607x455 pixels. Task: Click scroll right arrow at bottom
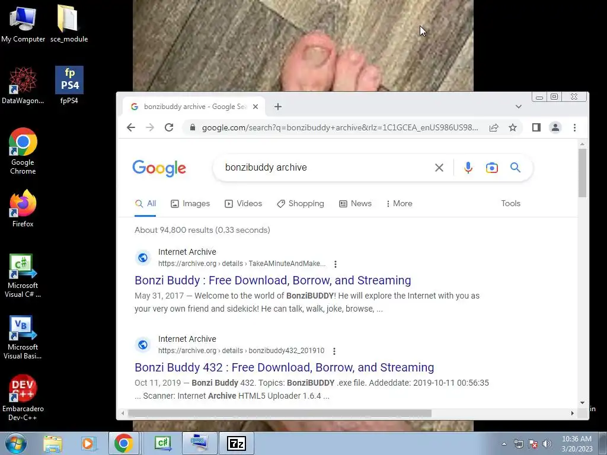[x=573, y=413]
